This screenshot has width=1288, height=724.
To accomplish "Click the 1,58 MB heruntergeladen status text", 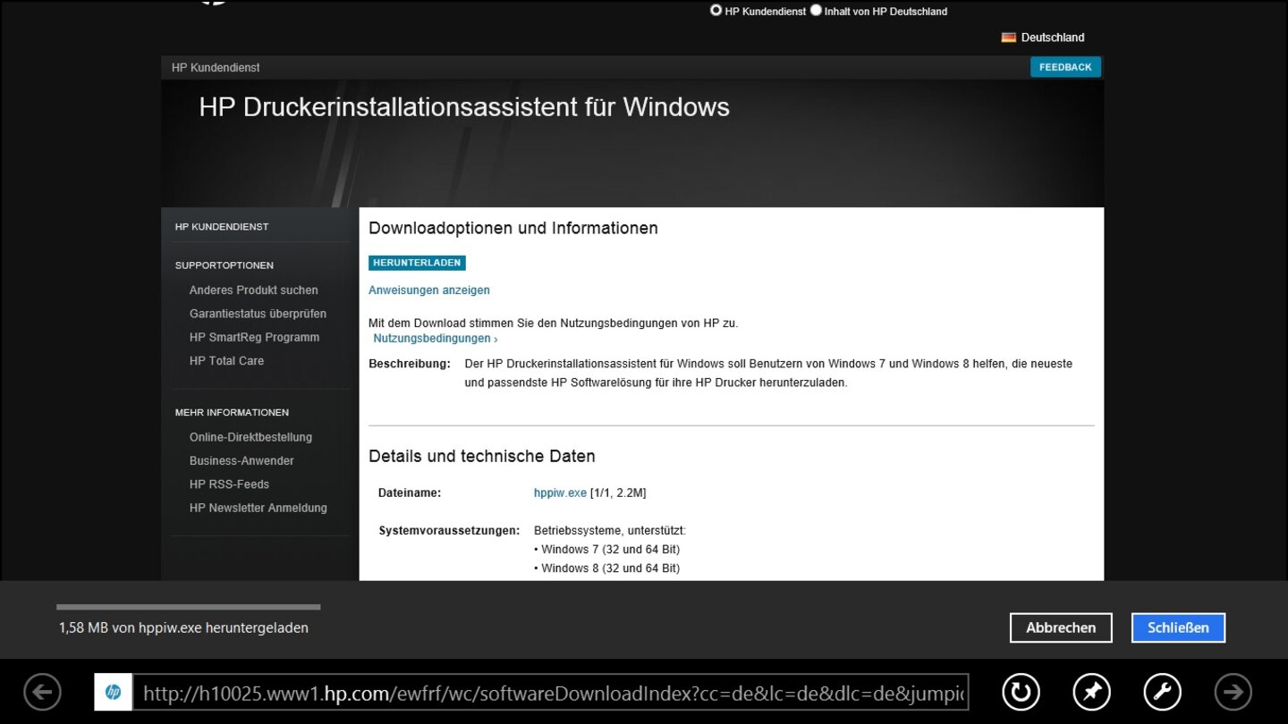I will pos(183,628).
